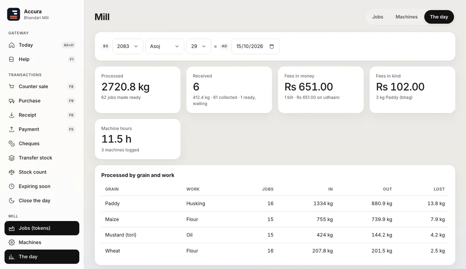Click the F8 shortcut badge
This screenshot has width=466, height=269.
point(71,86)
